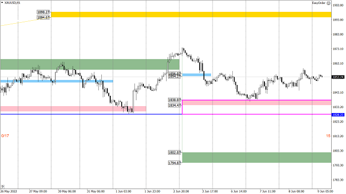Click 1783.30 on the price scale

338,180
